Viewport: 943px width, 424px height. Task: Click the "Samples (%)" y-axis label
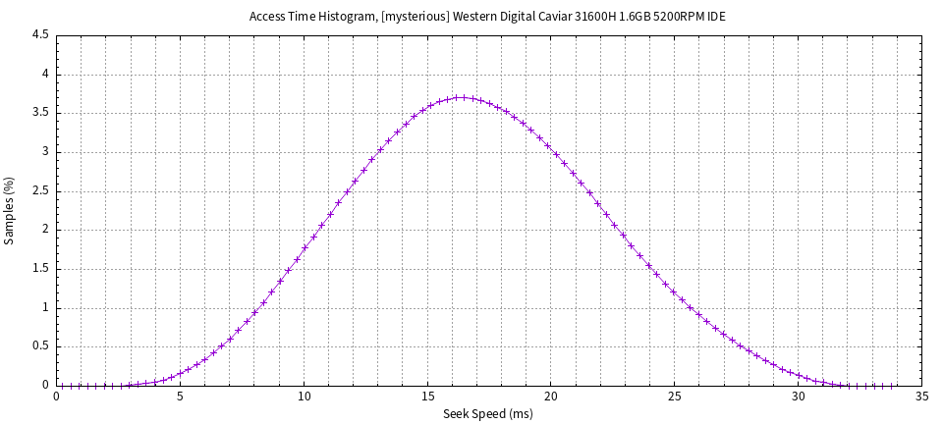point(10,210)
